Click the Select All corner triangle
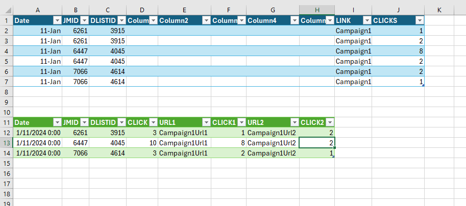This screenshot has width=466, height=206. tap(9, 11)
